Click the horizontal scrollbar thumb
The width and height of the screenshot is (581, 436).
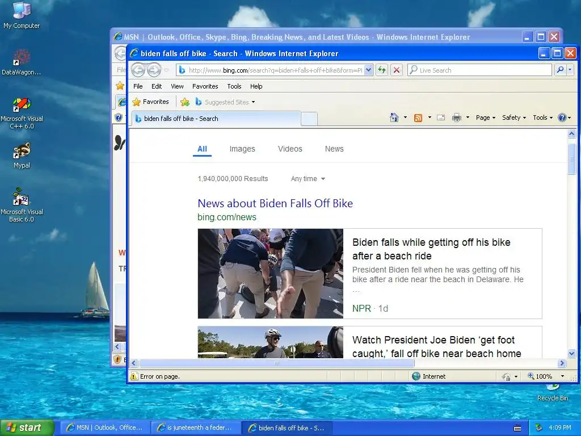click(276, 363)
